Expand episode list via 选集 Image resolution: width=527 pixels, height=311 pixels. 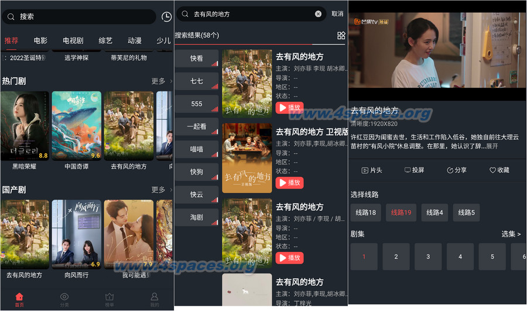[x=511, y=234]
